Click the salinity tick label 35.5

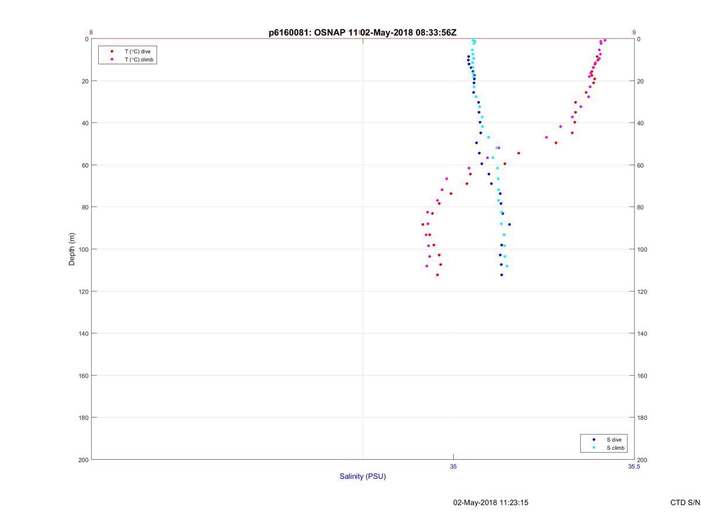(x=634, y=467)
